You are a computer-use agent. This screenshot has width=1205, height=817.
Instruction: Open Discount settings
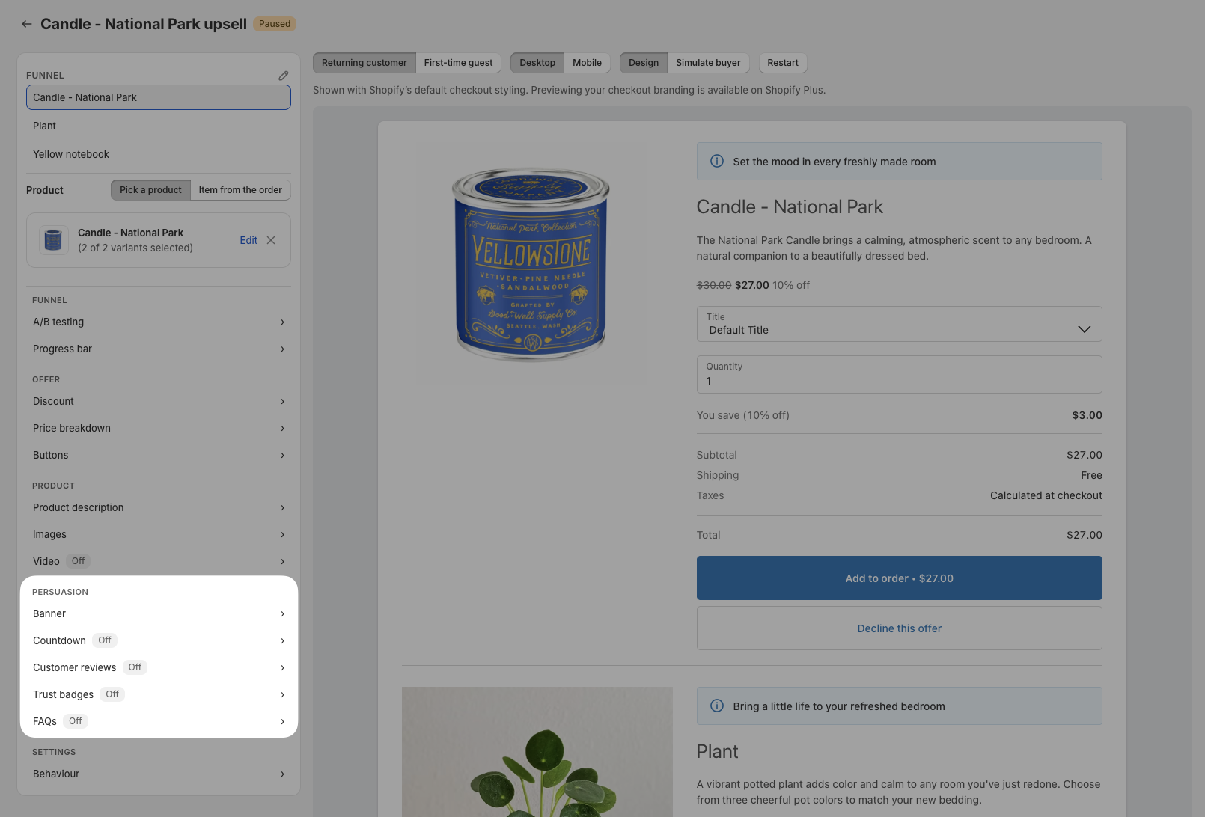159,401
